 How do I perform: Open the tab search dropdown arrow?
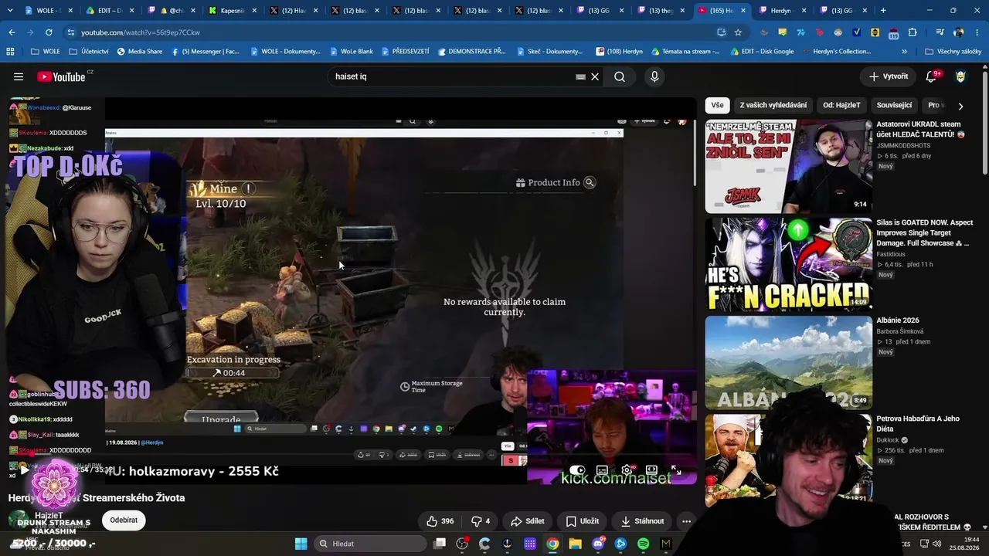9,11
